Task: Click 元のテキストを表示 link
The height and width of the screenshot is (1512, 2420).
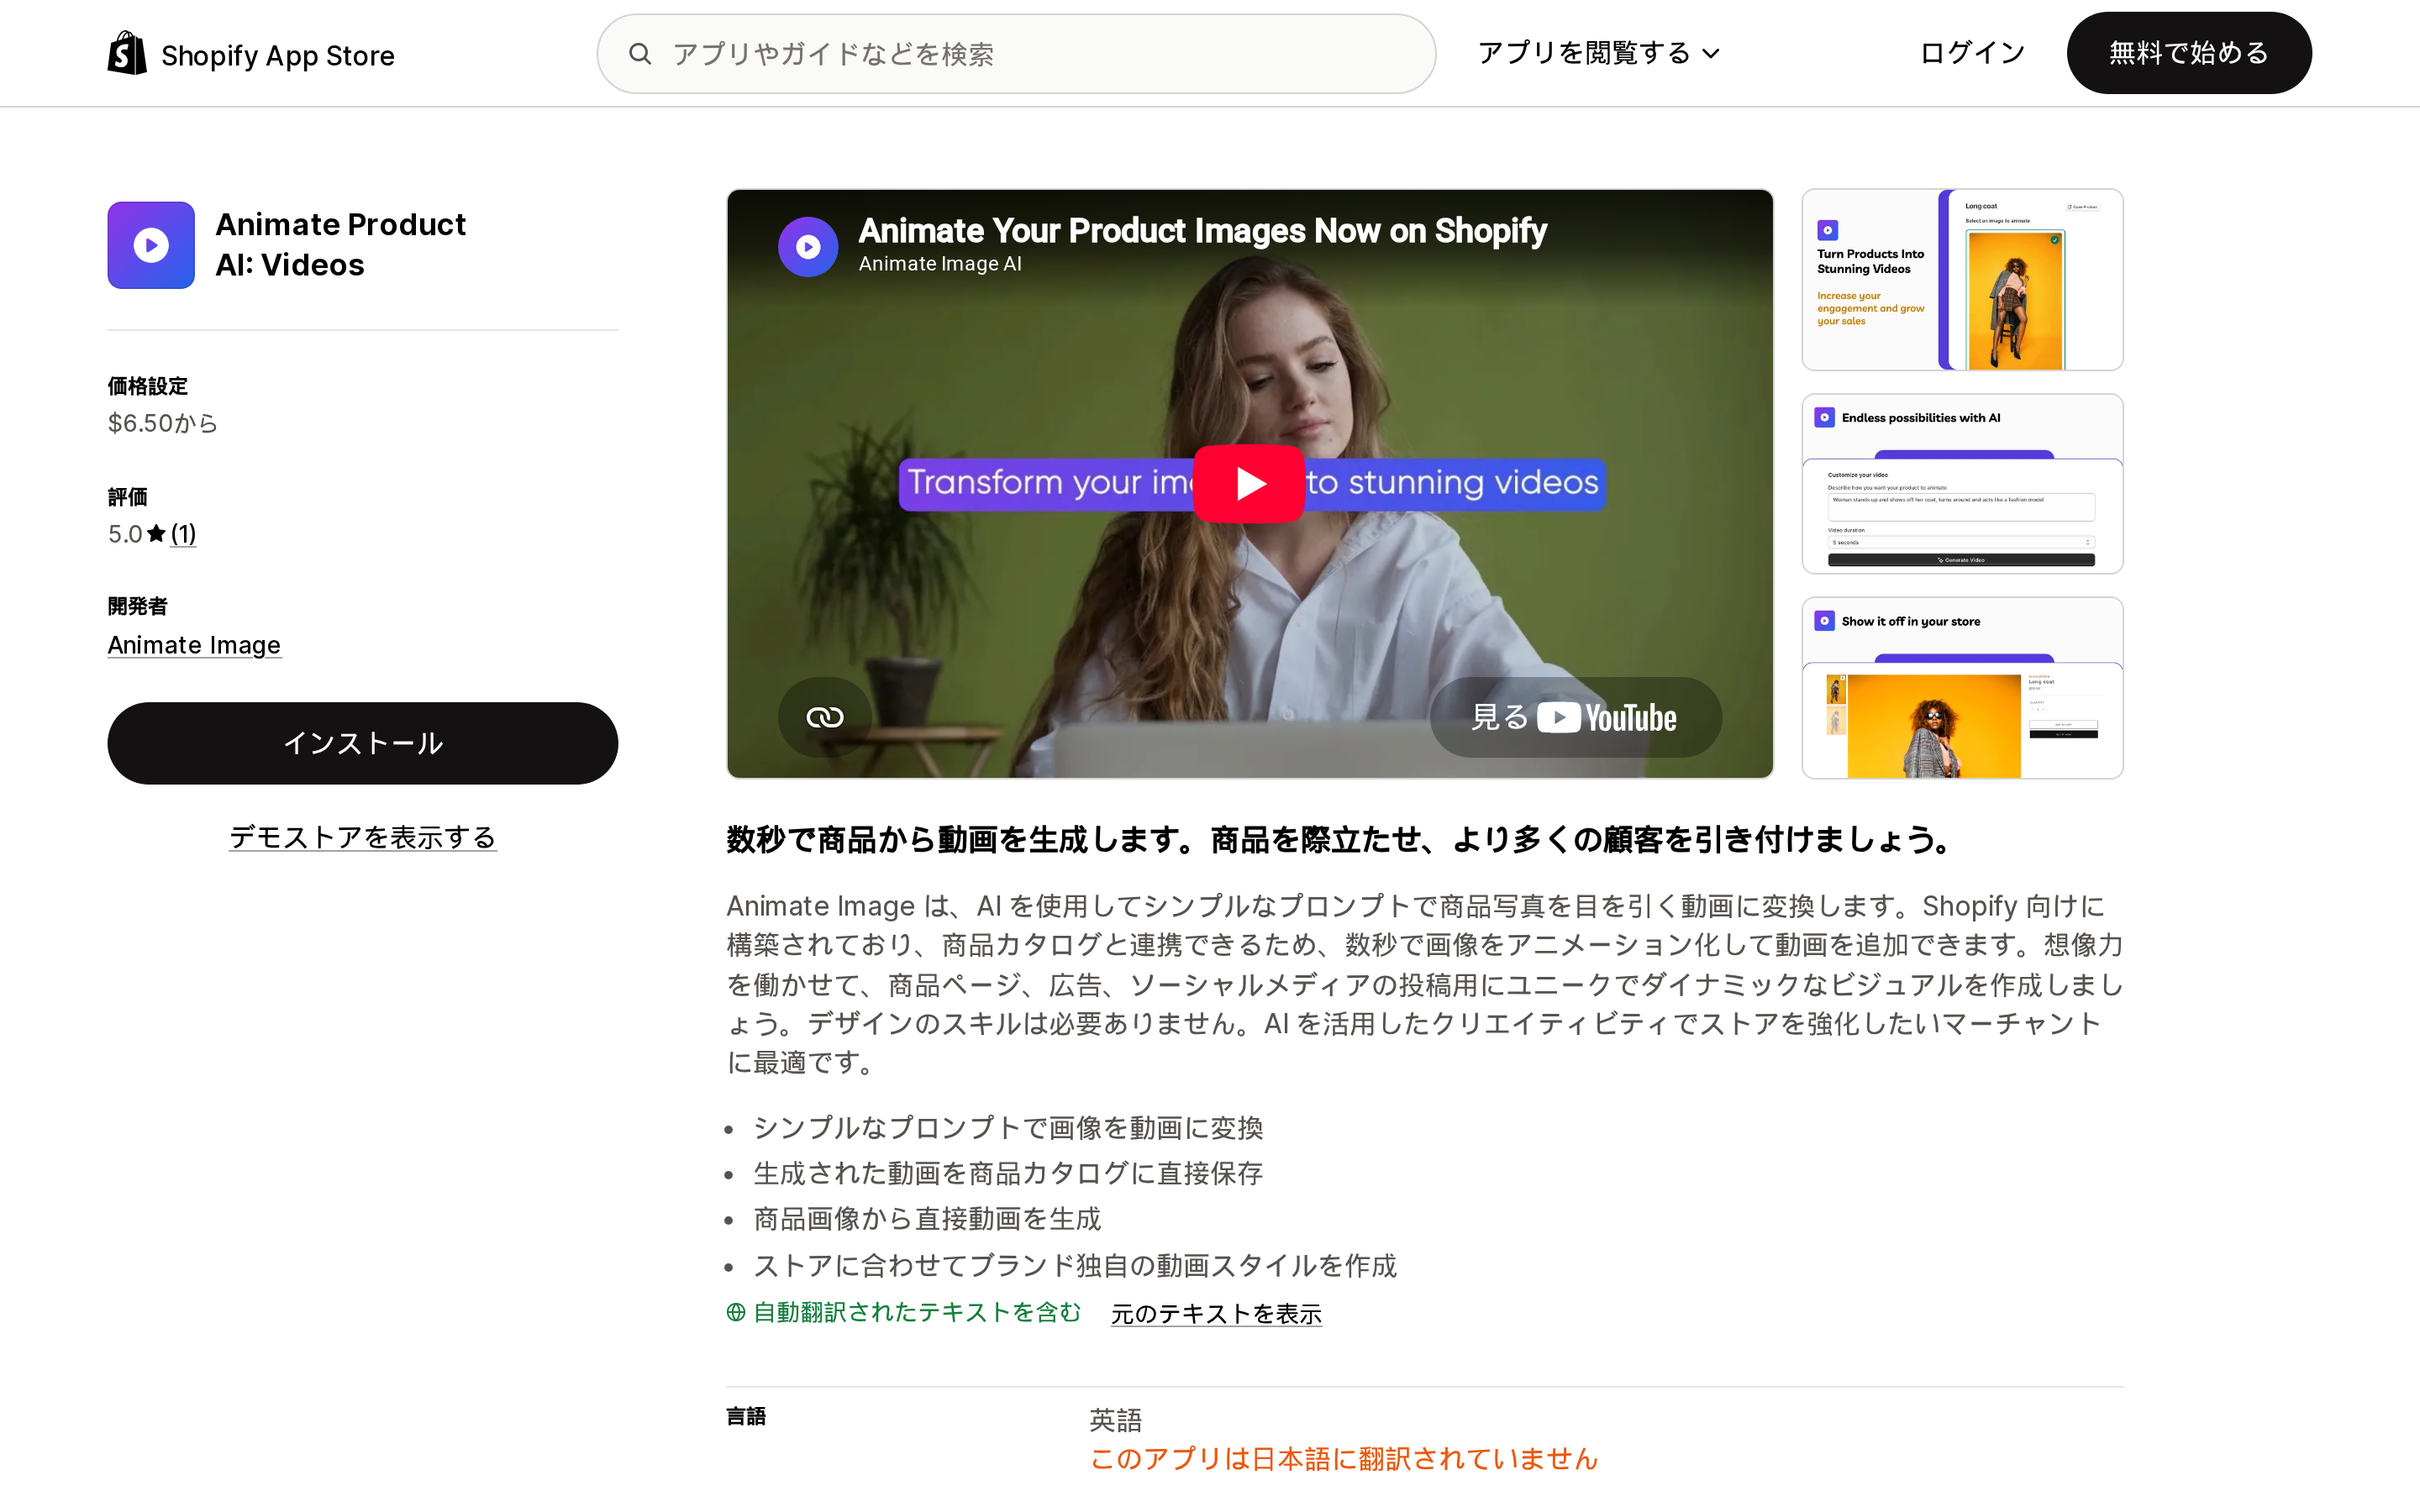Action: point(1216,1313)
